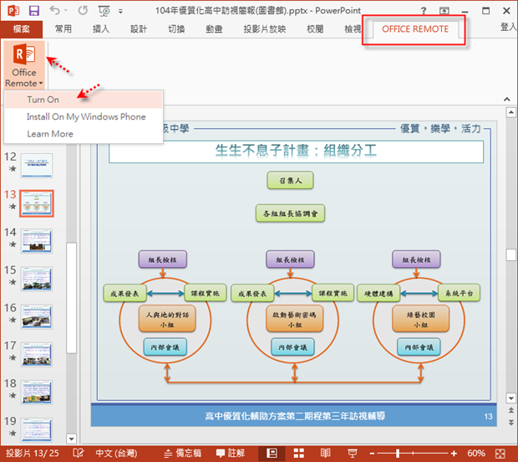Switch to the 切換 transitions tab

pos(176,29)
